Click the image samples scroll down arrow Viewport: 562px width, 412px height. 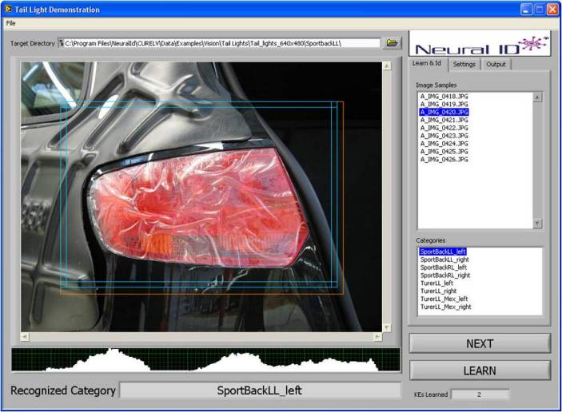pos(537,224)
